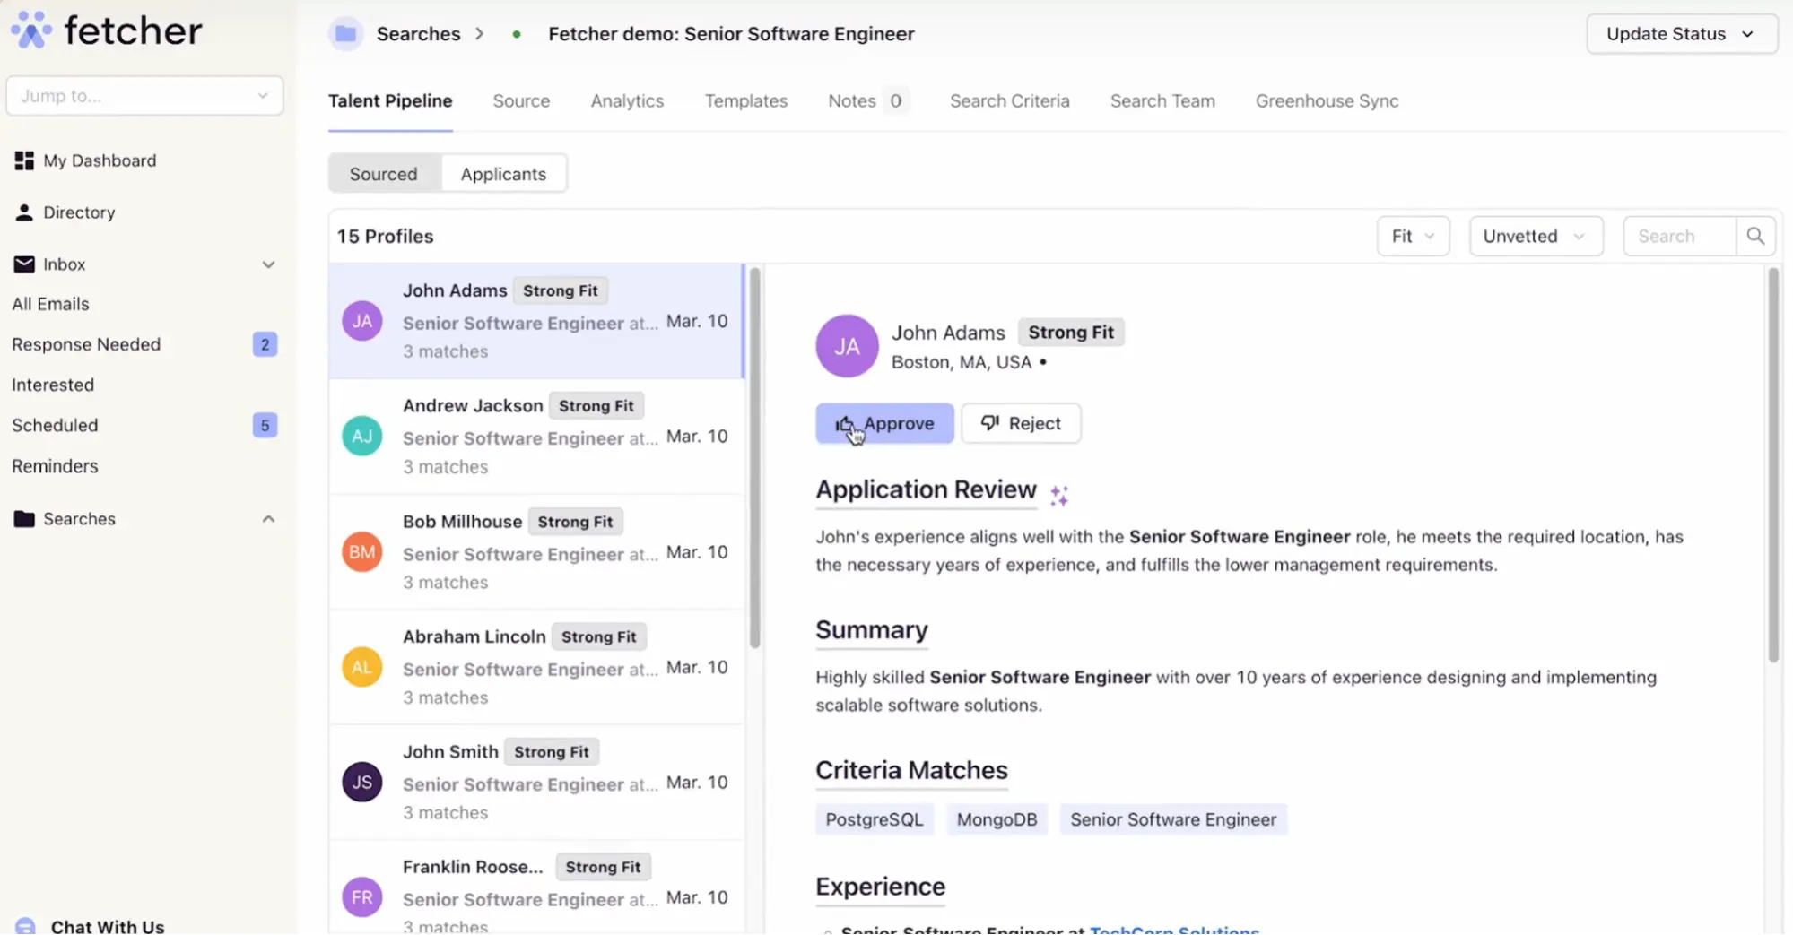Collapse the Searches section chevron
The image size is (1793, 935).
[268, 519]
